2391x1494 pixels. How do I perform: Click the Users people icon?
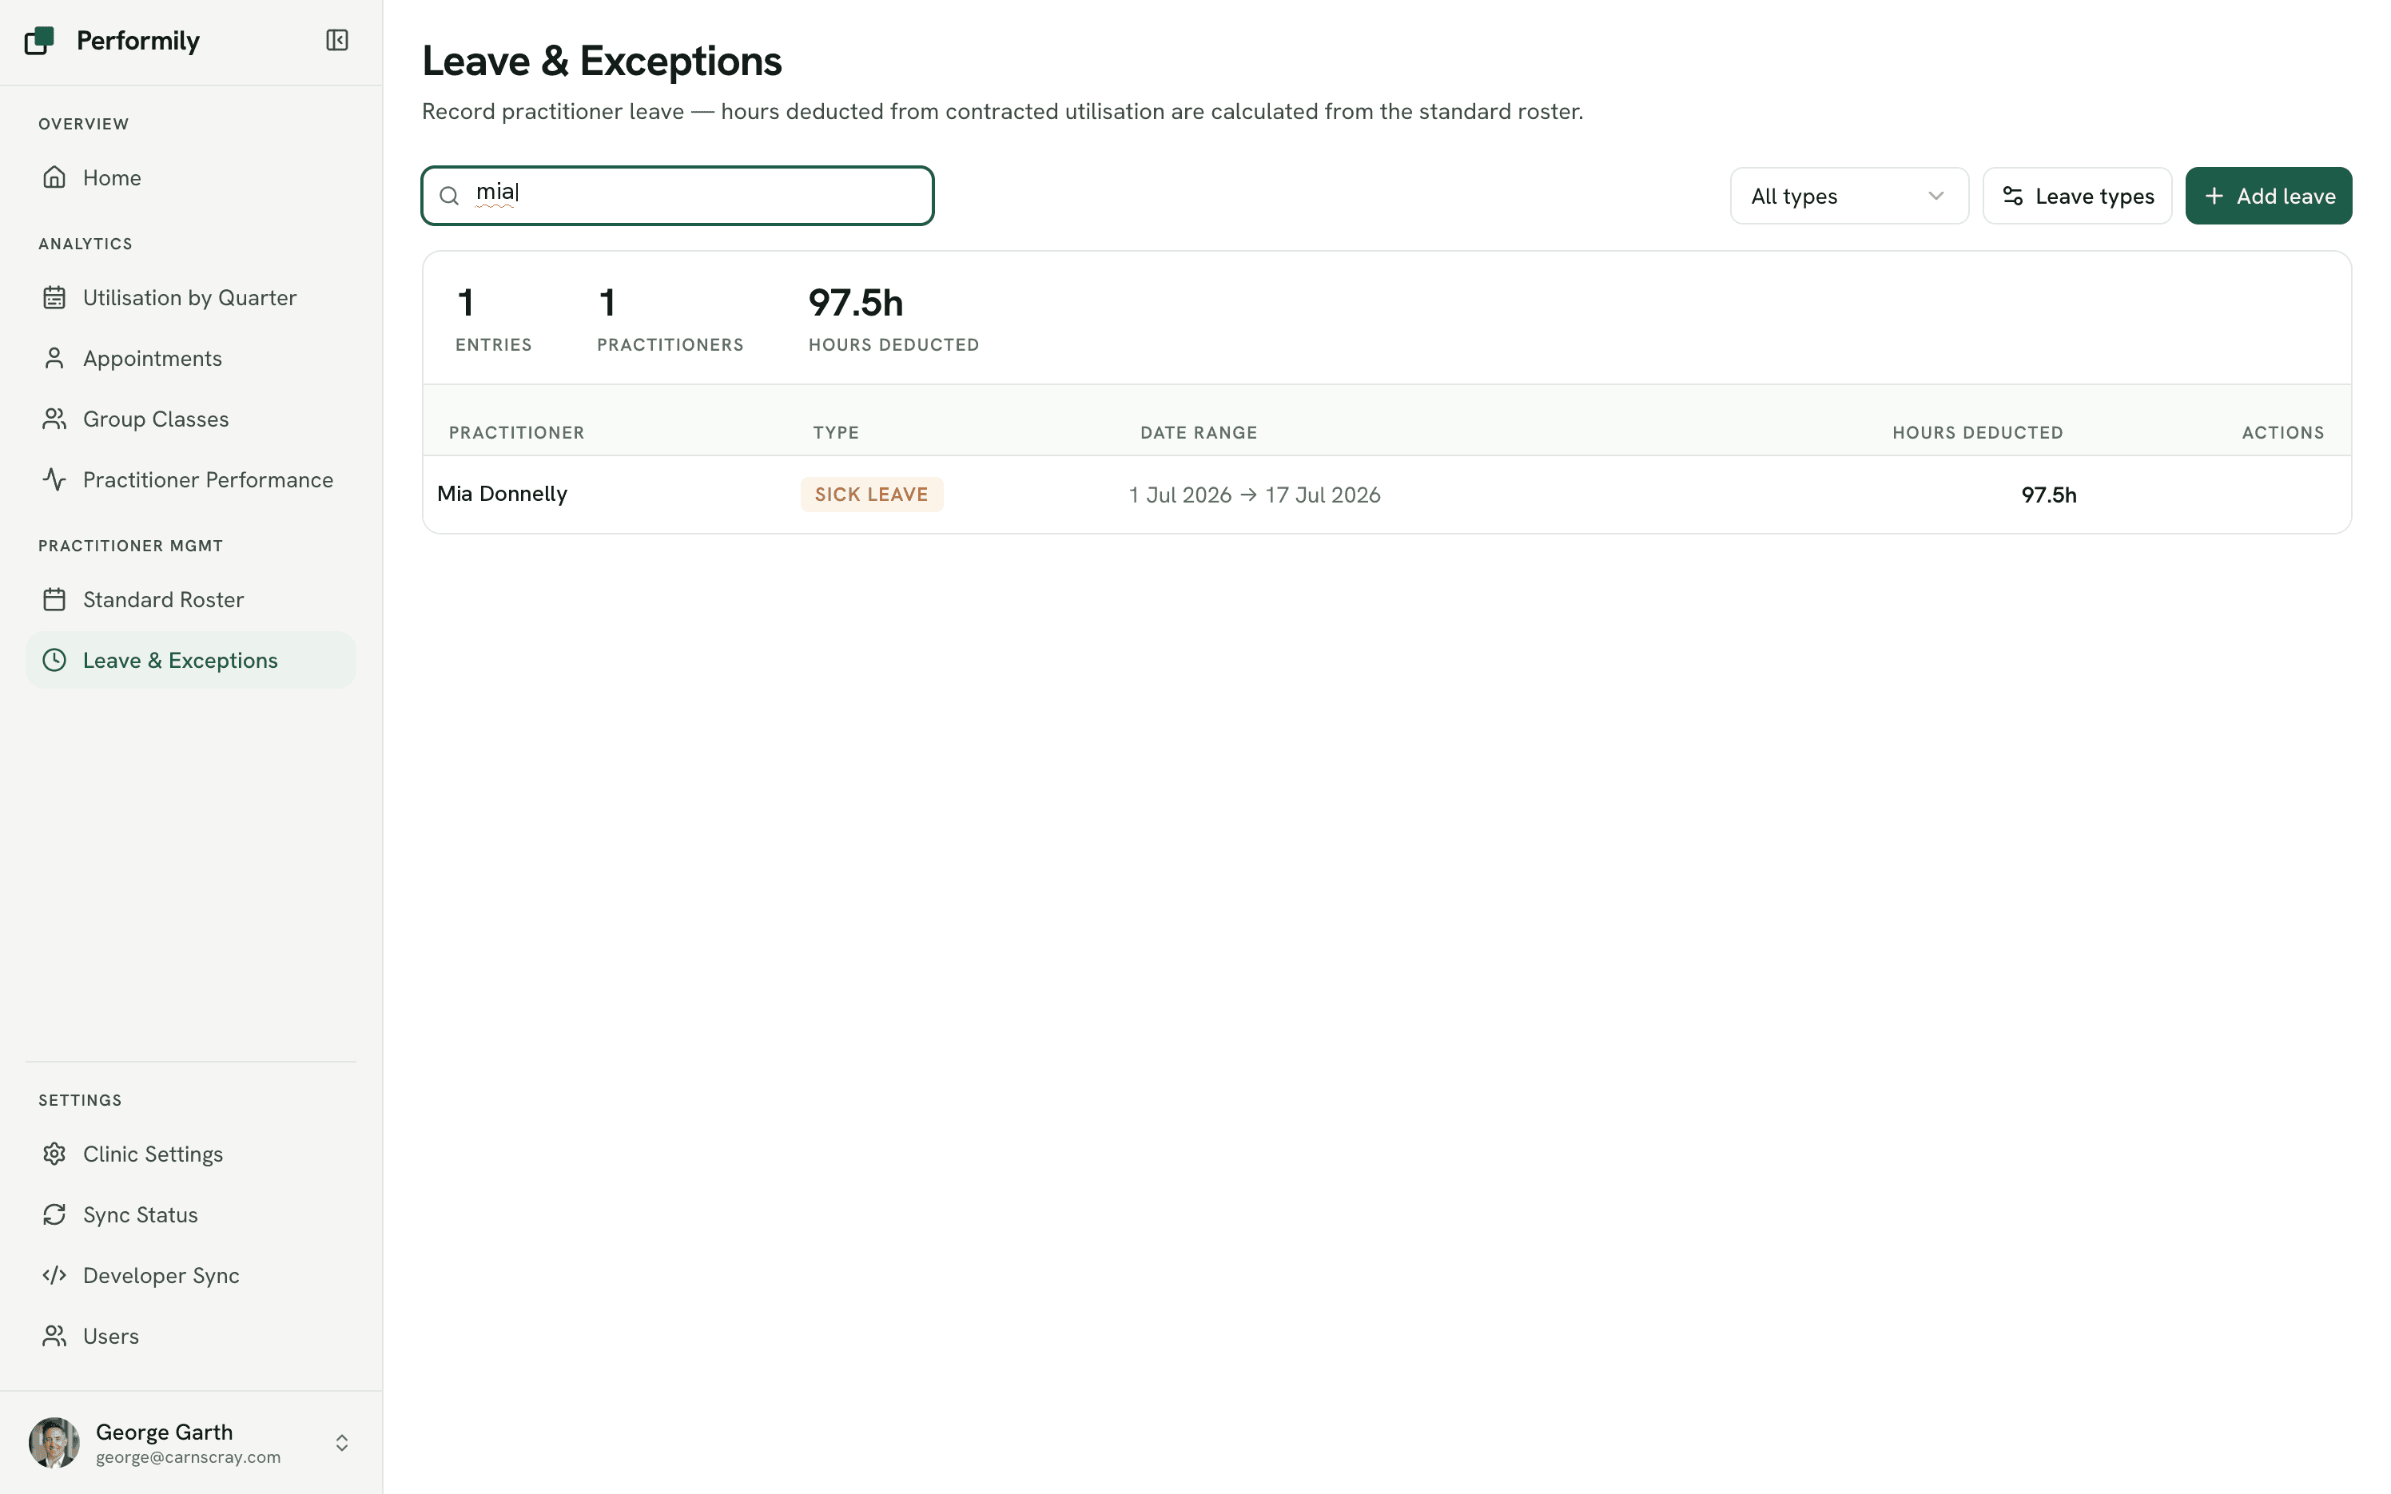point(54,1336)
